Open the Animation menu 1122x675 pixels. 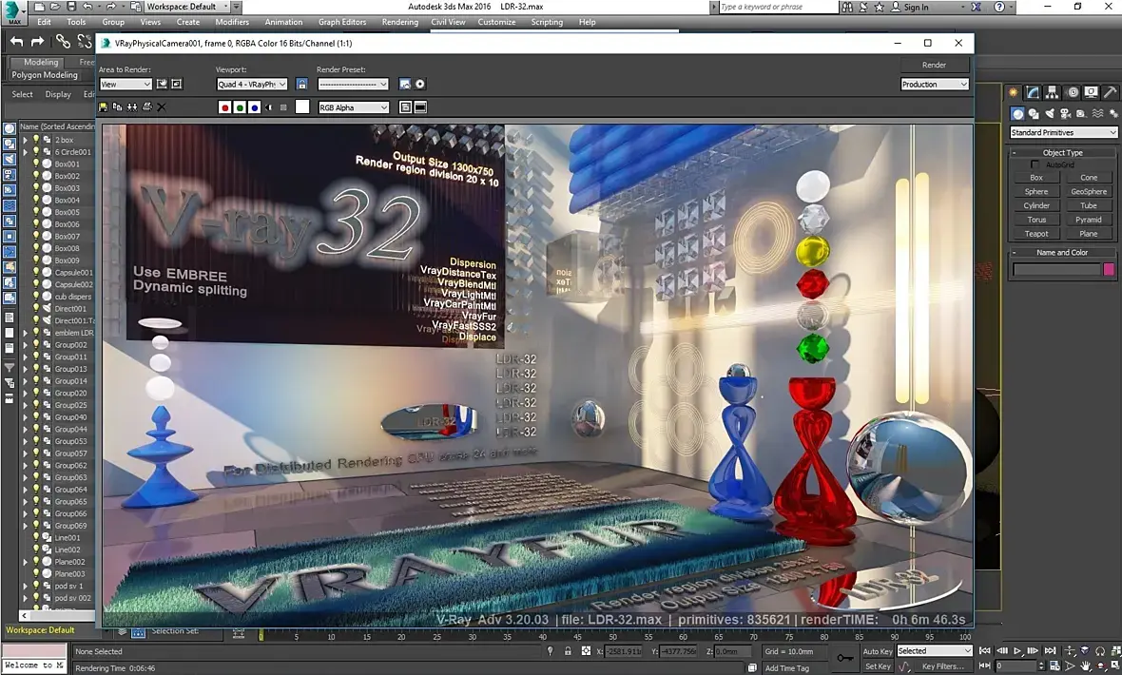pyautogui.click(x=283, y=22)
